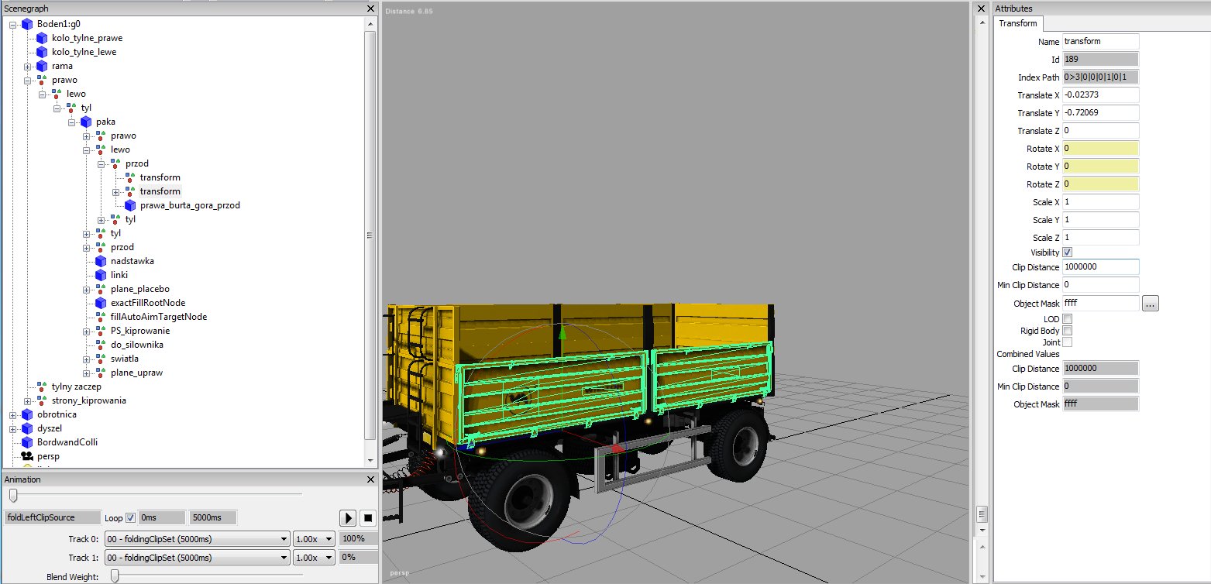
Task: Select the strony_kiprowania label in Scenegraph
Action: tap(89, 400)
